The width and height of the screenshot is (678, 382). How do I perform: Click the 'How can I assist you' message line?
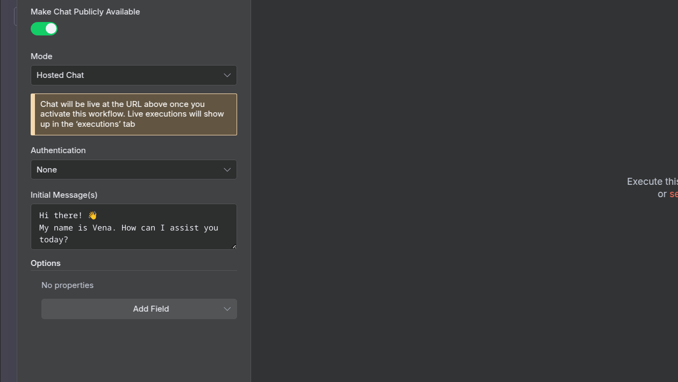point(129,228)
